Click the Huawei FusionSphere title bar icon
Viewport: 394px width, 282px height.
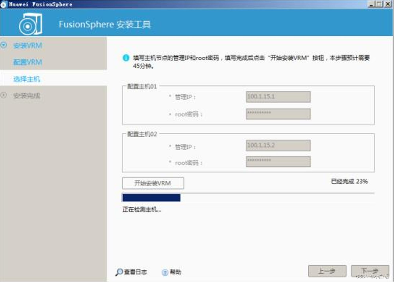point(4,4)
